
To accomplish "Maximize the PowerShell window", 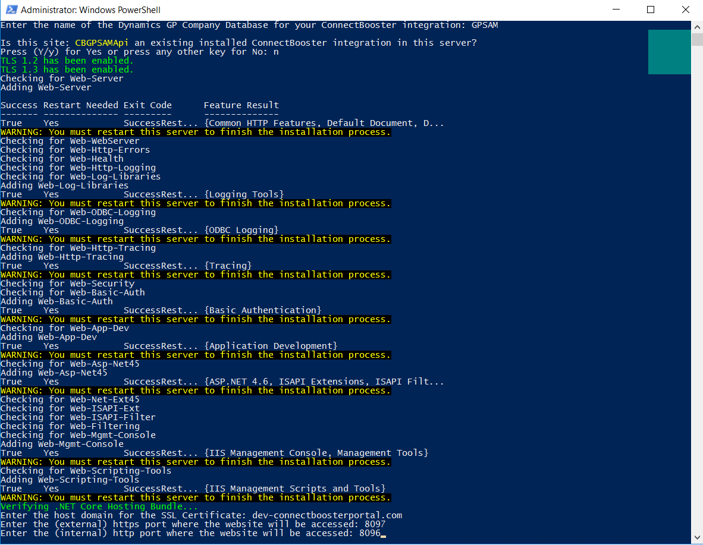I will pyautogui.click(x=651, y=10).
